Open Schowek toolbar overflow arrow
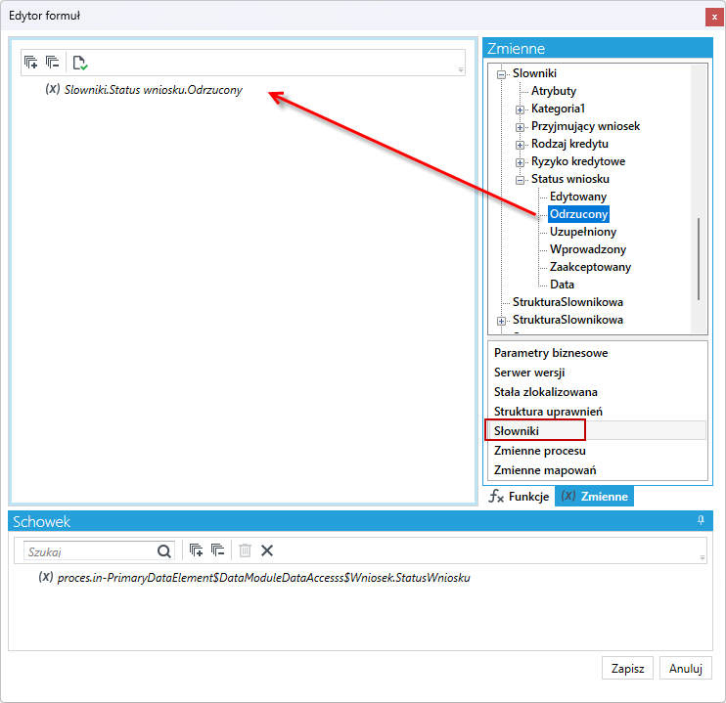Screen dimensions: 726x703 pos(703,557)
